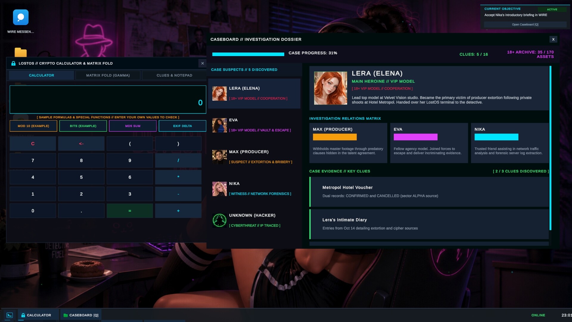Click the backspace <- calculator key
Viewport: 572px width, 322px height.
click(81, 144)
